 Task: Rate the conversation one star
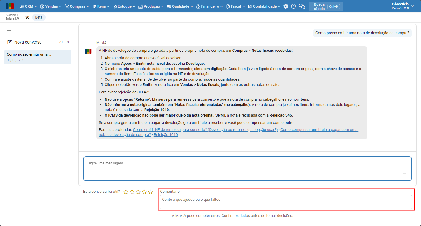click(126, 192)
